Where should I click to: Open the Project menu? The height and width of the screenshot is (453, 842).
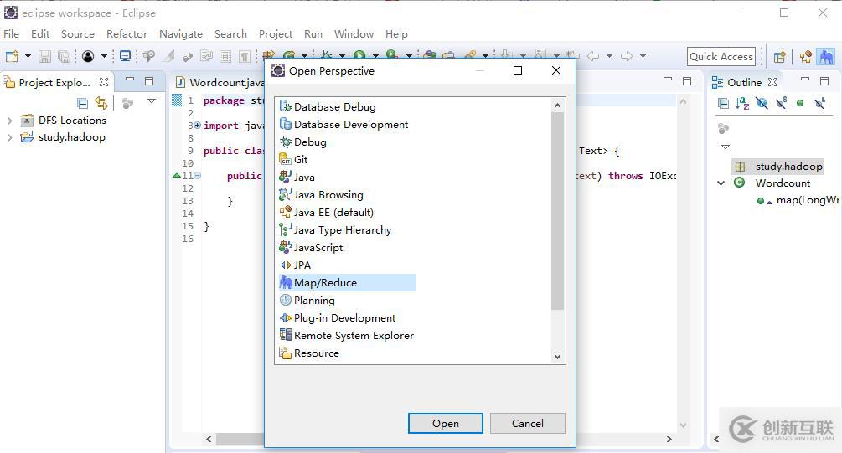click(276, 33)
